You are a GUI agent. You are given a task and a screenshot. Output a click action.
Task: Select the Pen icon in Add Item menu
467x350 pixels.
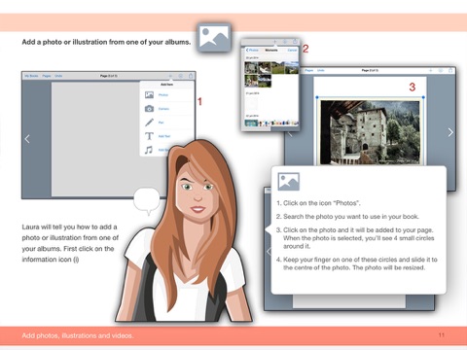point(149,122)
